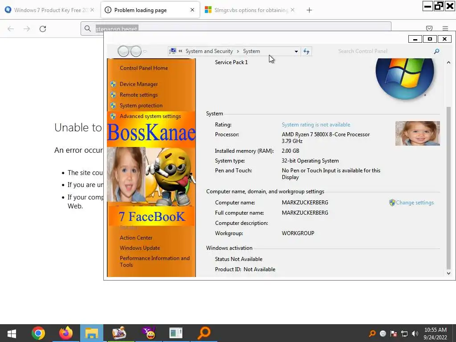This screenshot has height=342, width=456.
Task: Click Control Panel back arrow button
Action: click(123, 52)
